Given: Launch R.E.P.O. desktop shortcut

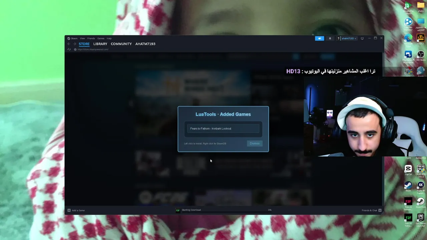Looking at the screenshot, I should (x=421, y=39).
